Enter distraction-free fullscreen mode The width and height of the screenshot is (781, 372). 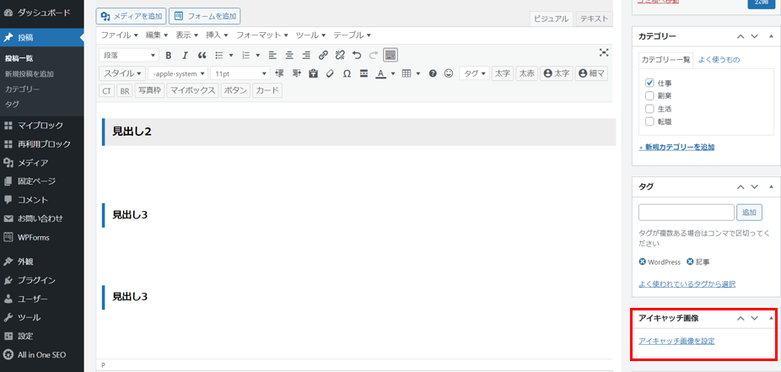tap(604, 53)
